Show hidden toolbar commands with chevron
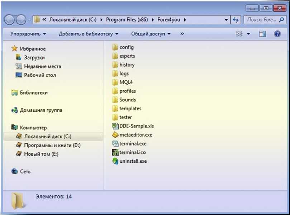290x215 pixels. (182, 34)
